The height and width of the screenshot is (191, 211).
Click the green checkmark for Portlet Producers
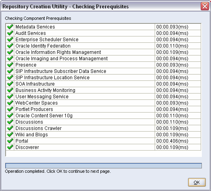pyautogui.click(x=10, y=109)
